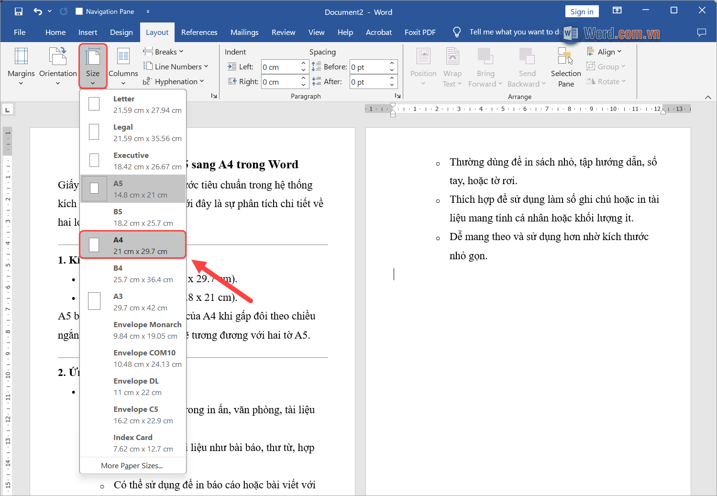This screenshot has height=496, width=717.
Task: Select Index Card size
Action: tap(133, 443)
